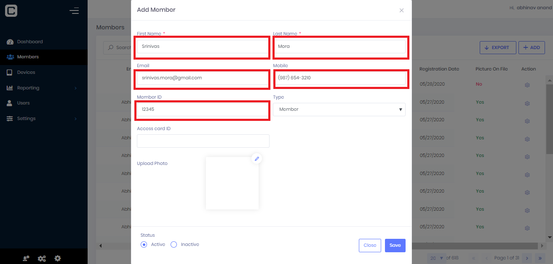Click the double-gear icon in sidebar footer
Screen dimensions: 553x264
[42, 259]
